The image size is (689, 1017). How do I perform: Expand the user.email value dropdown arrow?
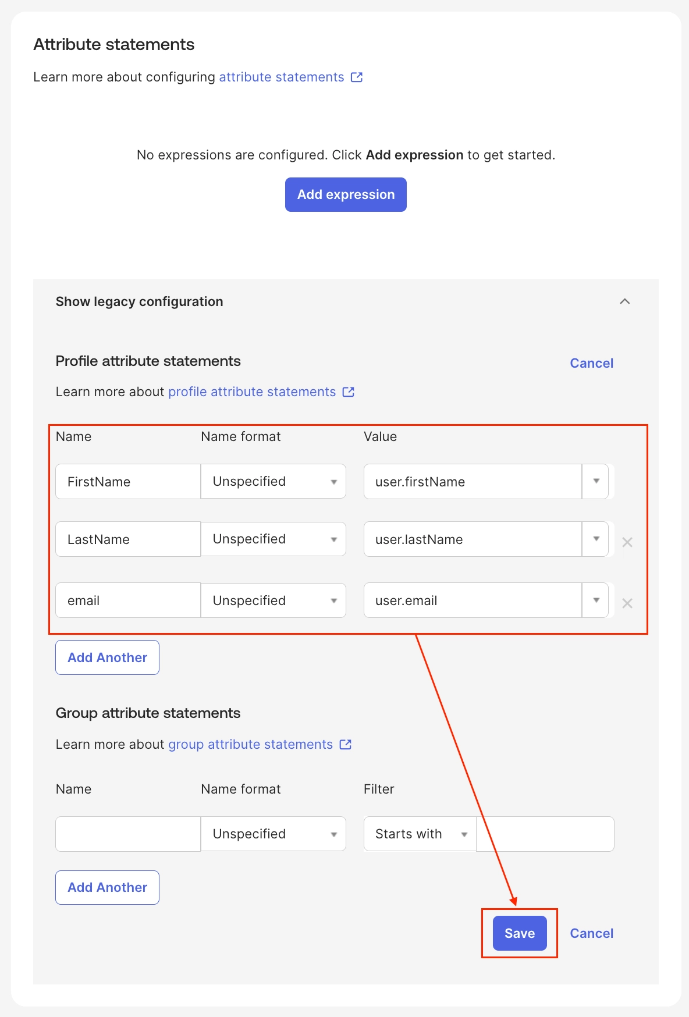(x=596, y=600)
